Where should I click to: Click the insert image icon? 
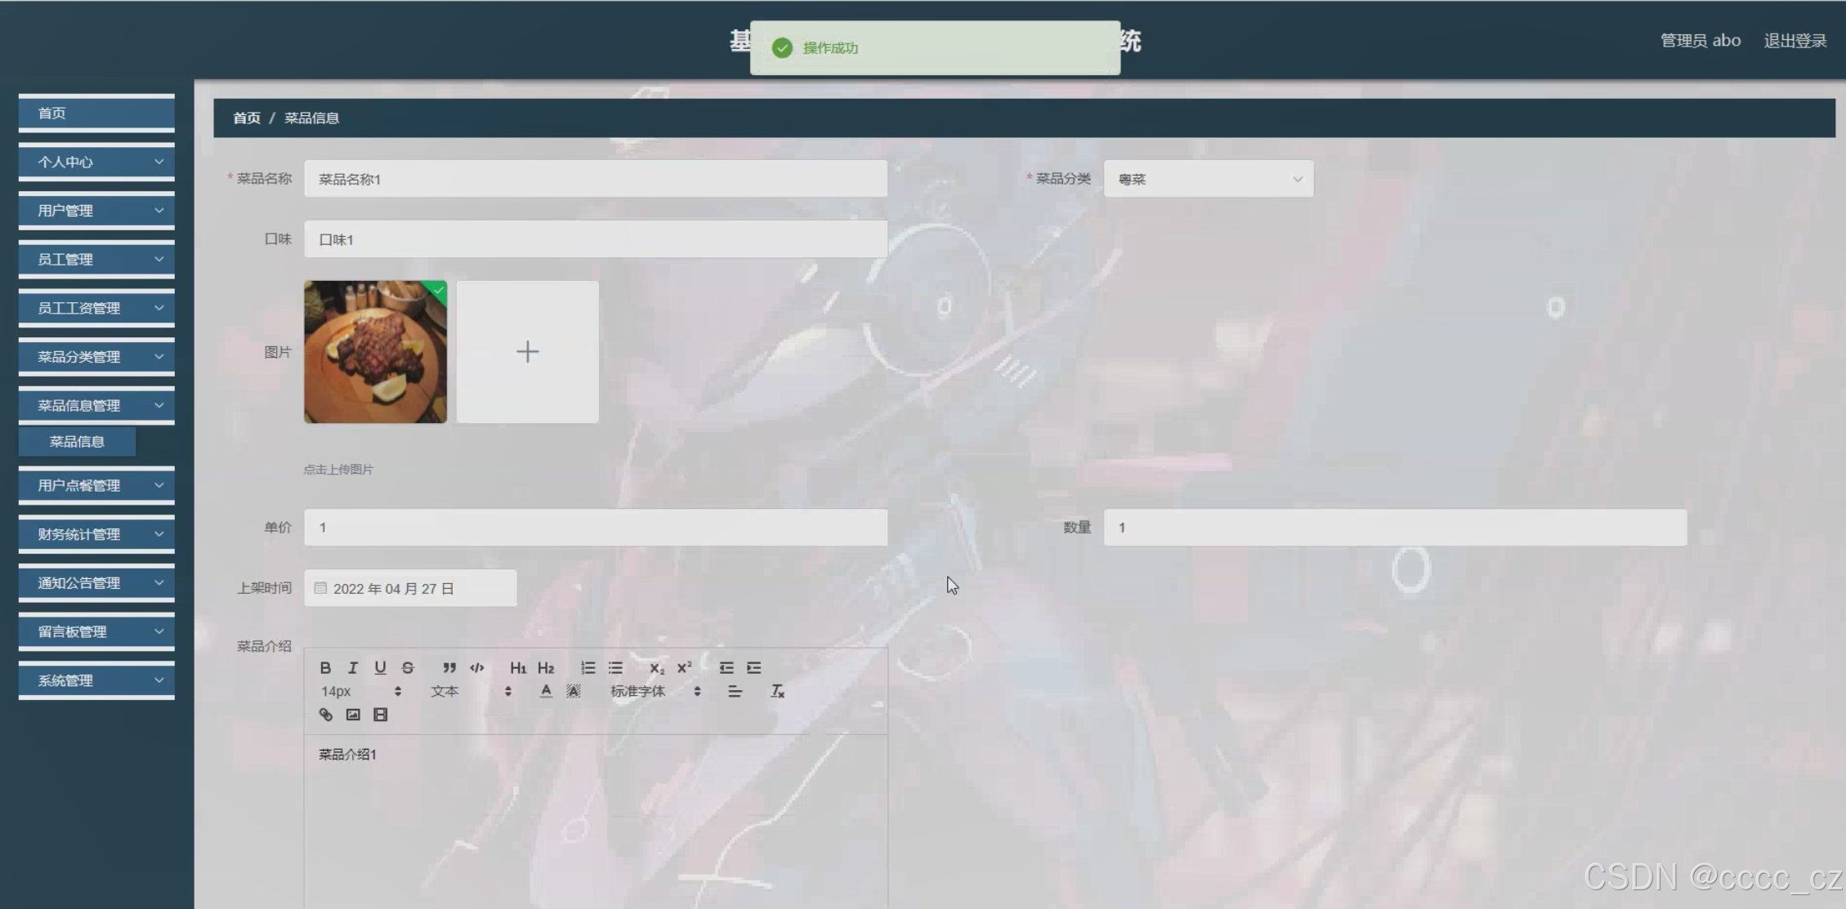click(x=353, y=715)
